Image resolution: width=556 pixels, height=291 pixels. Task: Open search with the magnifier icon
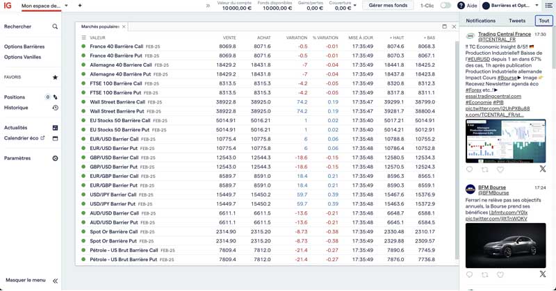(x=55, y=26)
